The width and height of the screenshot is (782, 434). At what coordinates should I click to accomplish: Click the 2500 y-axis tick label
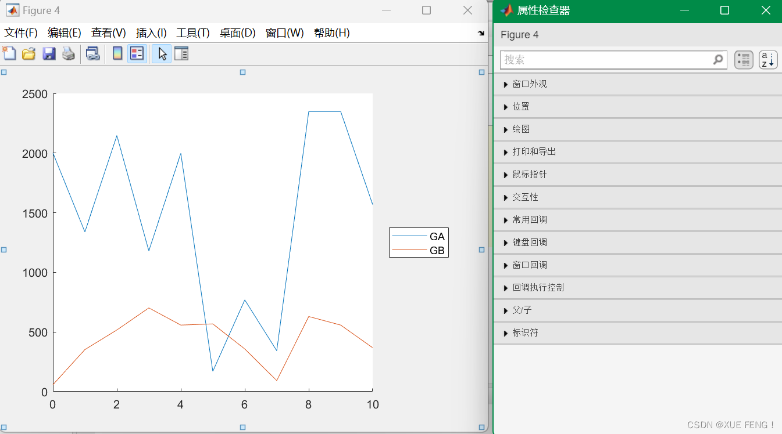[x=36, y=94]
